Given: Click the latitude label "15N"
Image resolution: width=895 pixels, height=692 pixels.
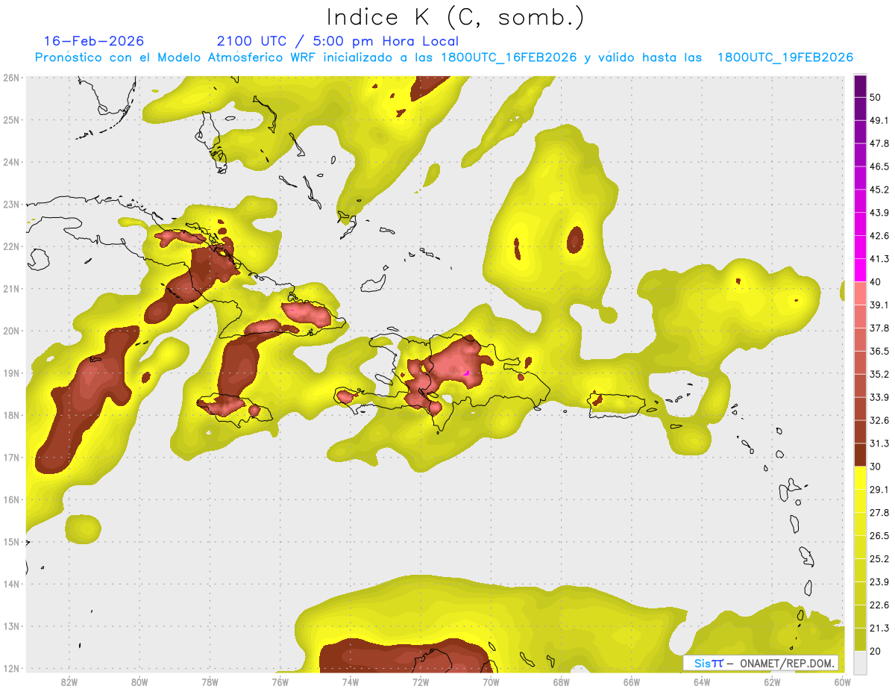Looking at the screenshot, I should tap(11, 541).
